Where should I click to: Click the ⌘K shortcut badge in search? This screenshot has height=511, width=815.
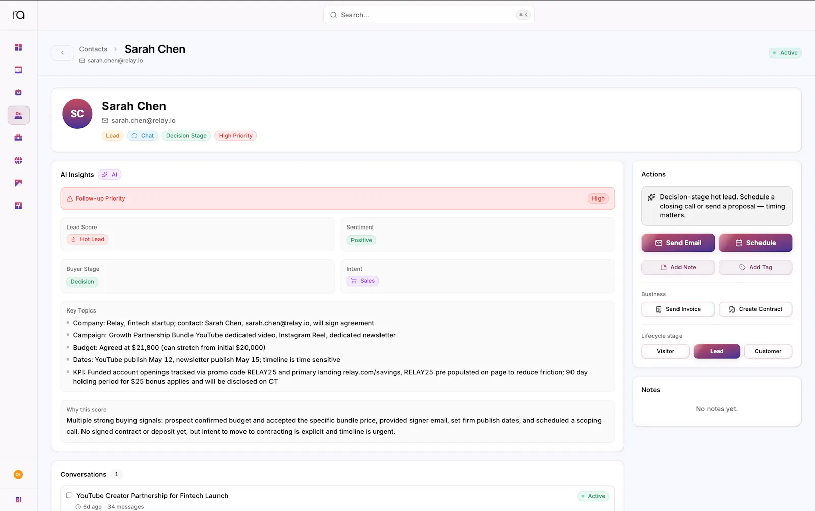[523, 15]
